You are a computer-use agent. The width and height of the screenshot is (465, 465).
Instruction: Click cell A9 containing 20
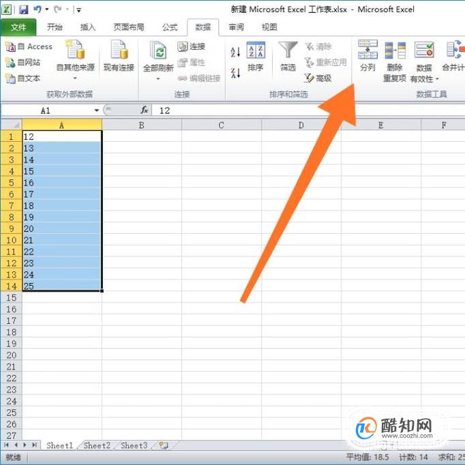62,228
